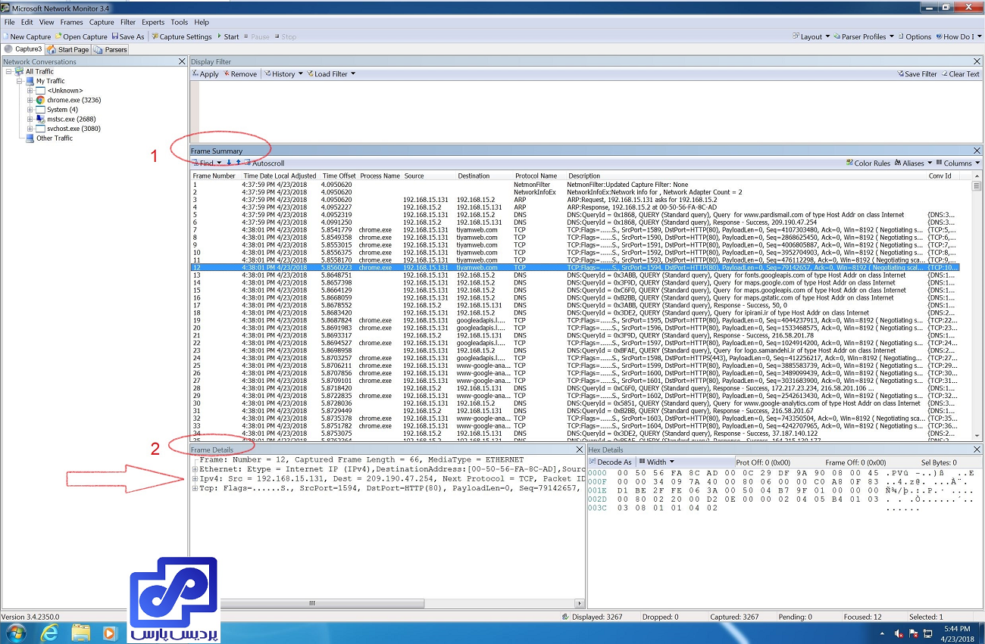Click the Options toolbar item
985x644 pixels.
(x=915, y=36)
